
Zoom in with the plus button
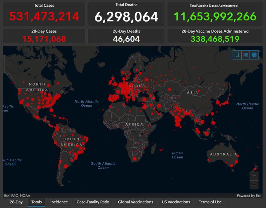pyautogui.click(x=254, y=176)
